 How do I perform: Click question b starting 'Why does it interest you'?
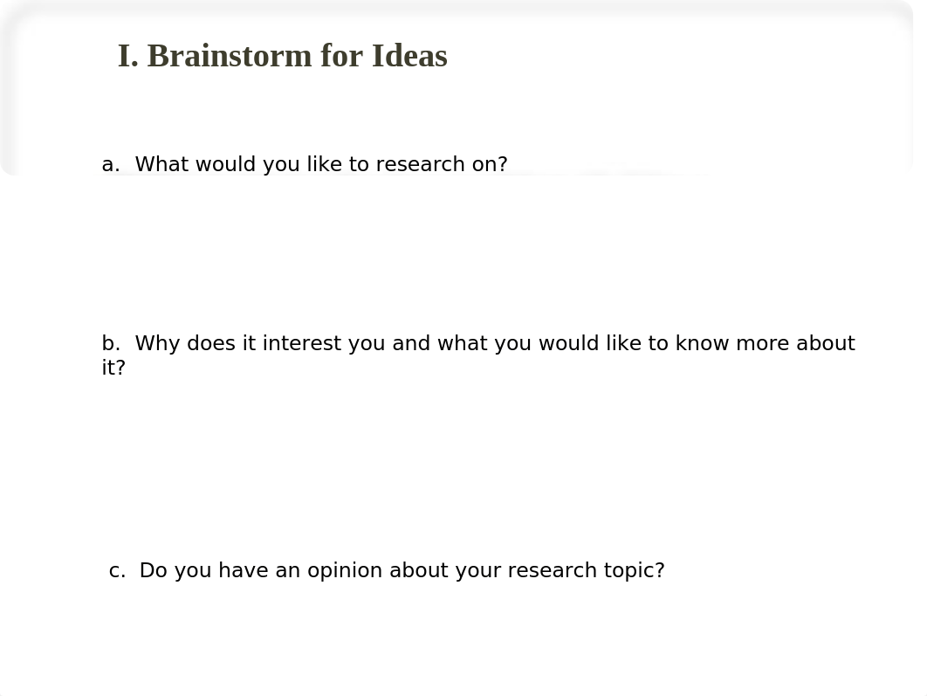(x=478, y=355)
